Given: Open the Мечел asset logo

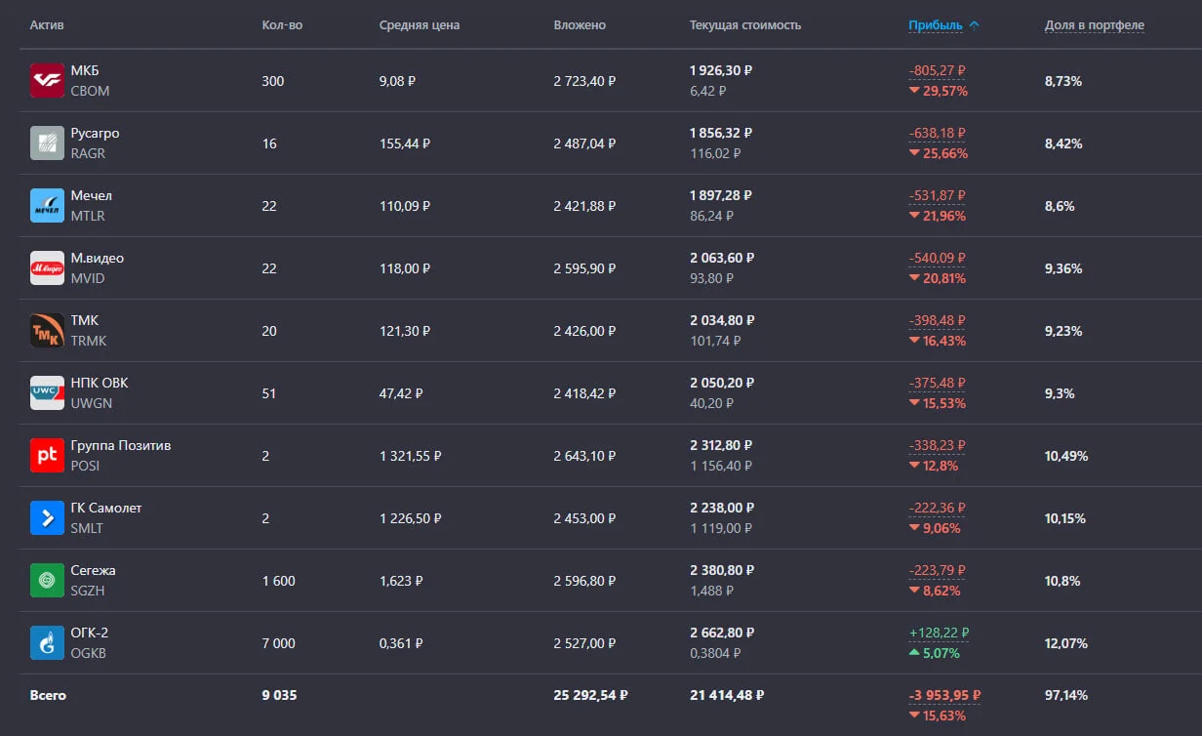Looking at the screenshot, I should point(47,206).
